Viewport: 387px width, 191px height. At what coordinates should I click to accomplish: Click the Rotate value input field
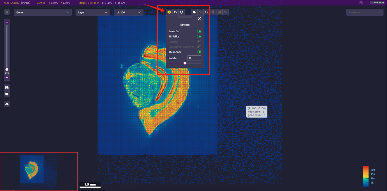click(x=194, y=58)
